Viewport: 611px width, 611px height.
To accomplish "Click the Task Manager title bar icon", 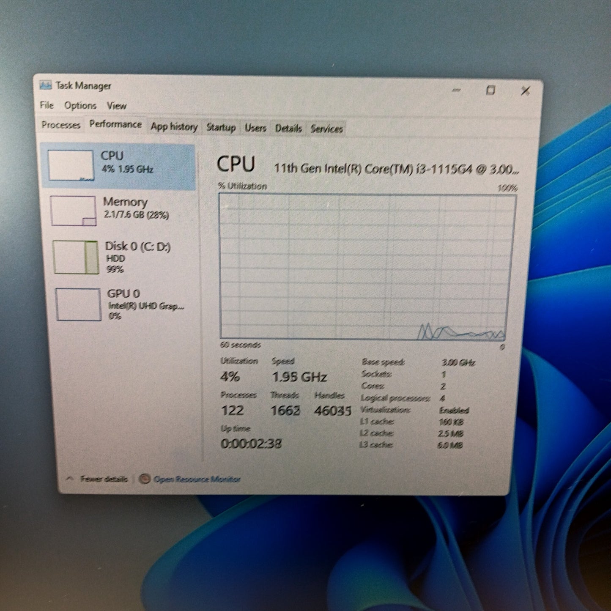I will pyautogui.click(x=45, y=85).
